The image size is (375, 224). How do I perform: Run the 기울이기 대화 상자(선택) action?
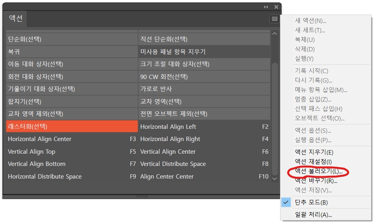tap(72, 89)
